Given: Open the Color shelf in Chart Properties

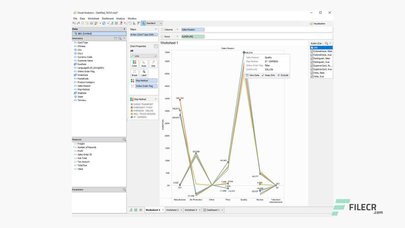Looking at the screenshot, I should pyautogui.click(x=134, y=64).
